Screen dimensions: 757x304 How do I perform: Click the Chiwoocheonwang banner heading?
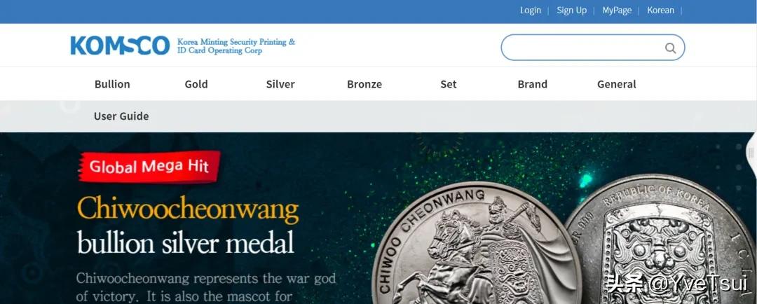[188, 209]
